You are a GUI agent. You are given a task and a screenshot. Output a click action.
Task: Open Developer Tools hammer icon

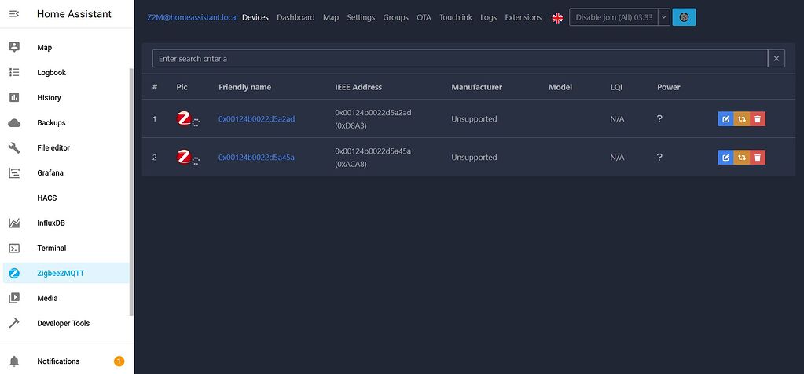[x=14, y=323]
